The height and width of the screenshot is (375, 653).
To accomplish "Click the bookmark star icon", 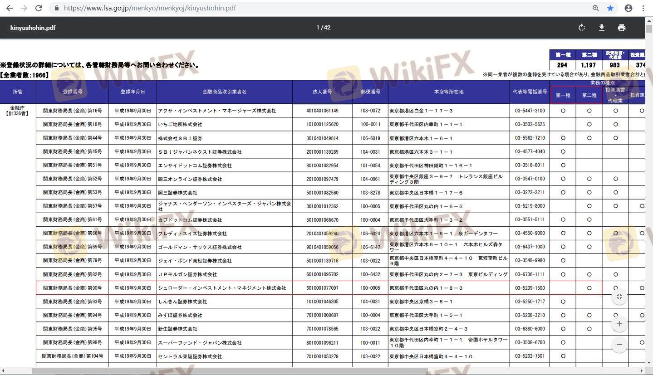I will pyautogui.click(x=610, y=8).
